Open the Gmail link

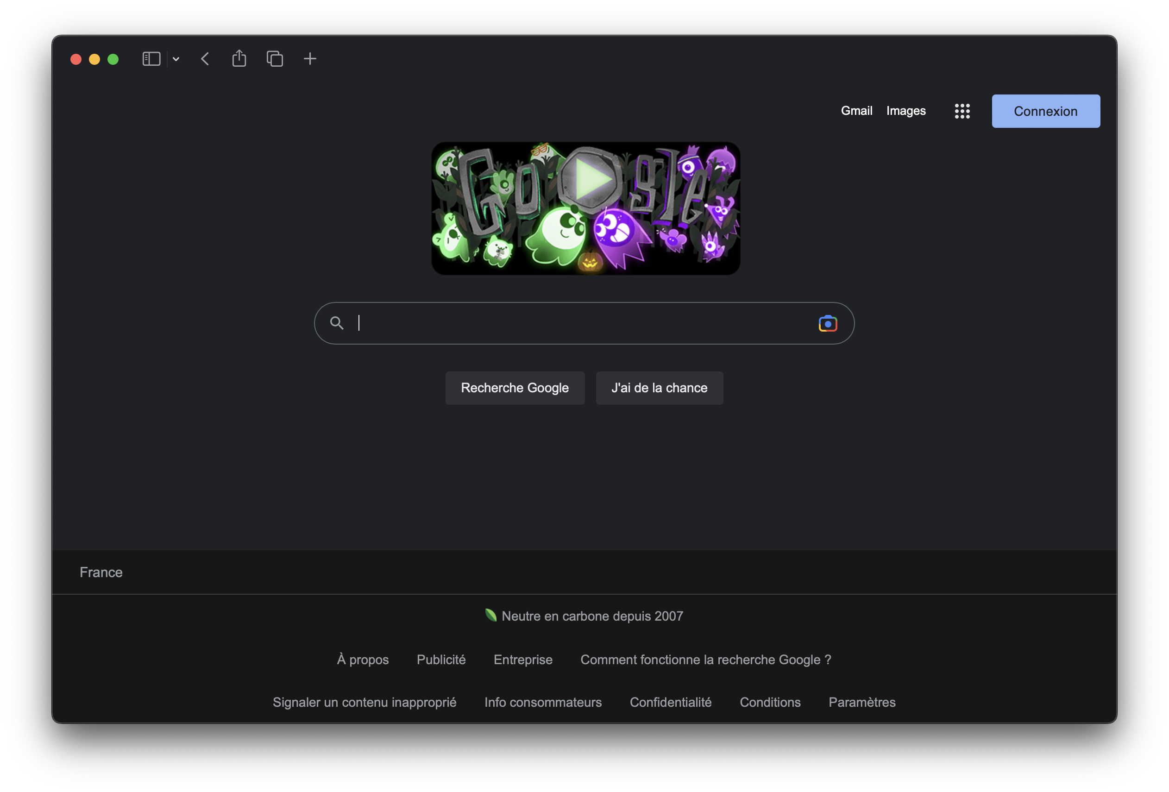(856, 111)
